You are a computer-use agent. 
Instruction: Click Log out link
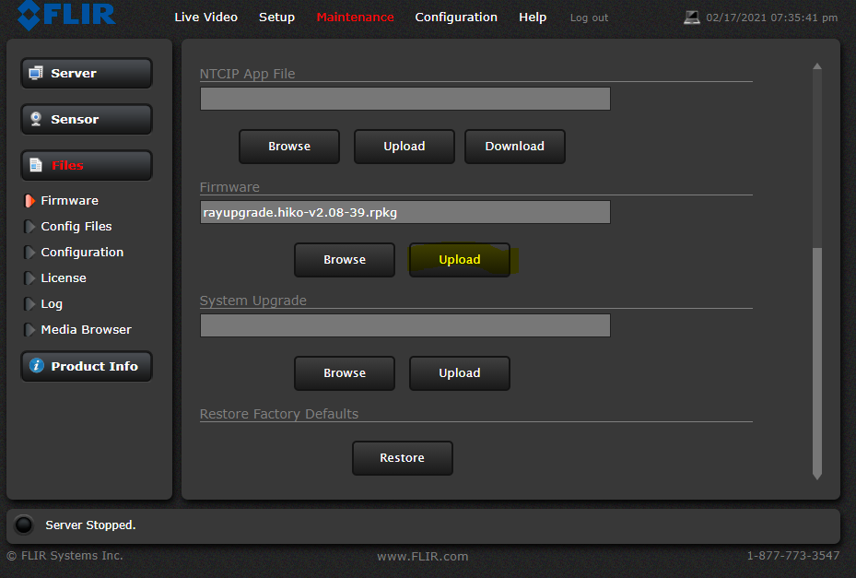(589, 18)
